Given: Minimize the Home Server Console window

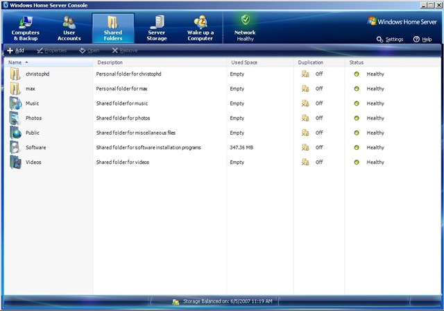Looking at the screenshot, I should tap(424, 5).
